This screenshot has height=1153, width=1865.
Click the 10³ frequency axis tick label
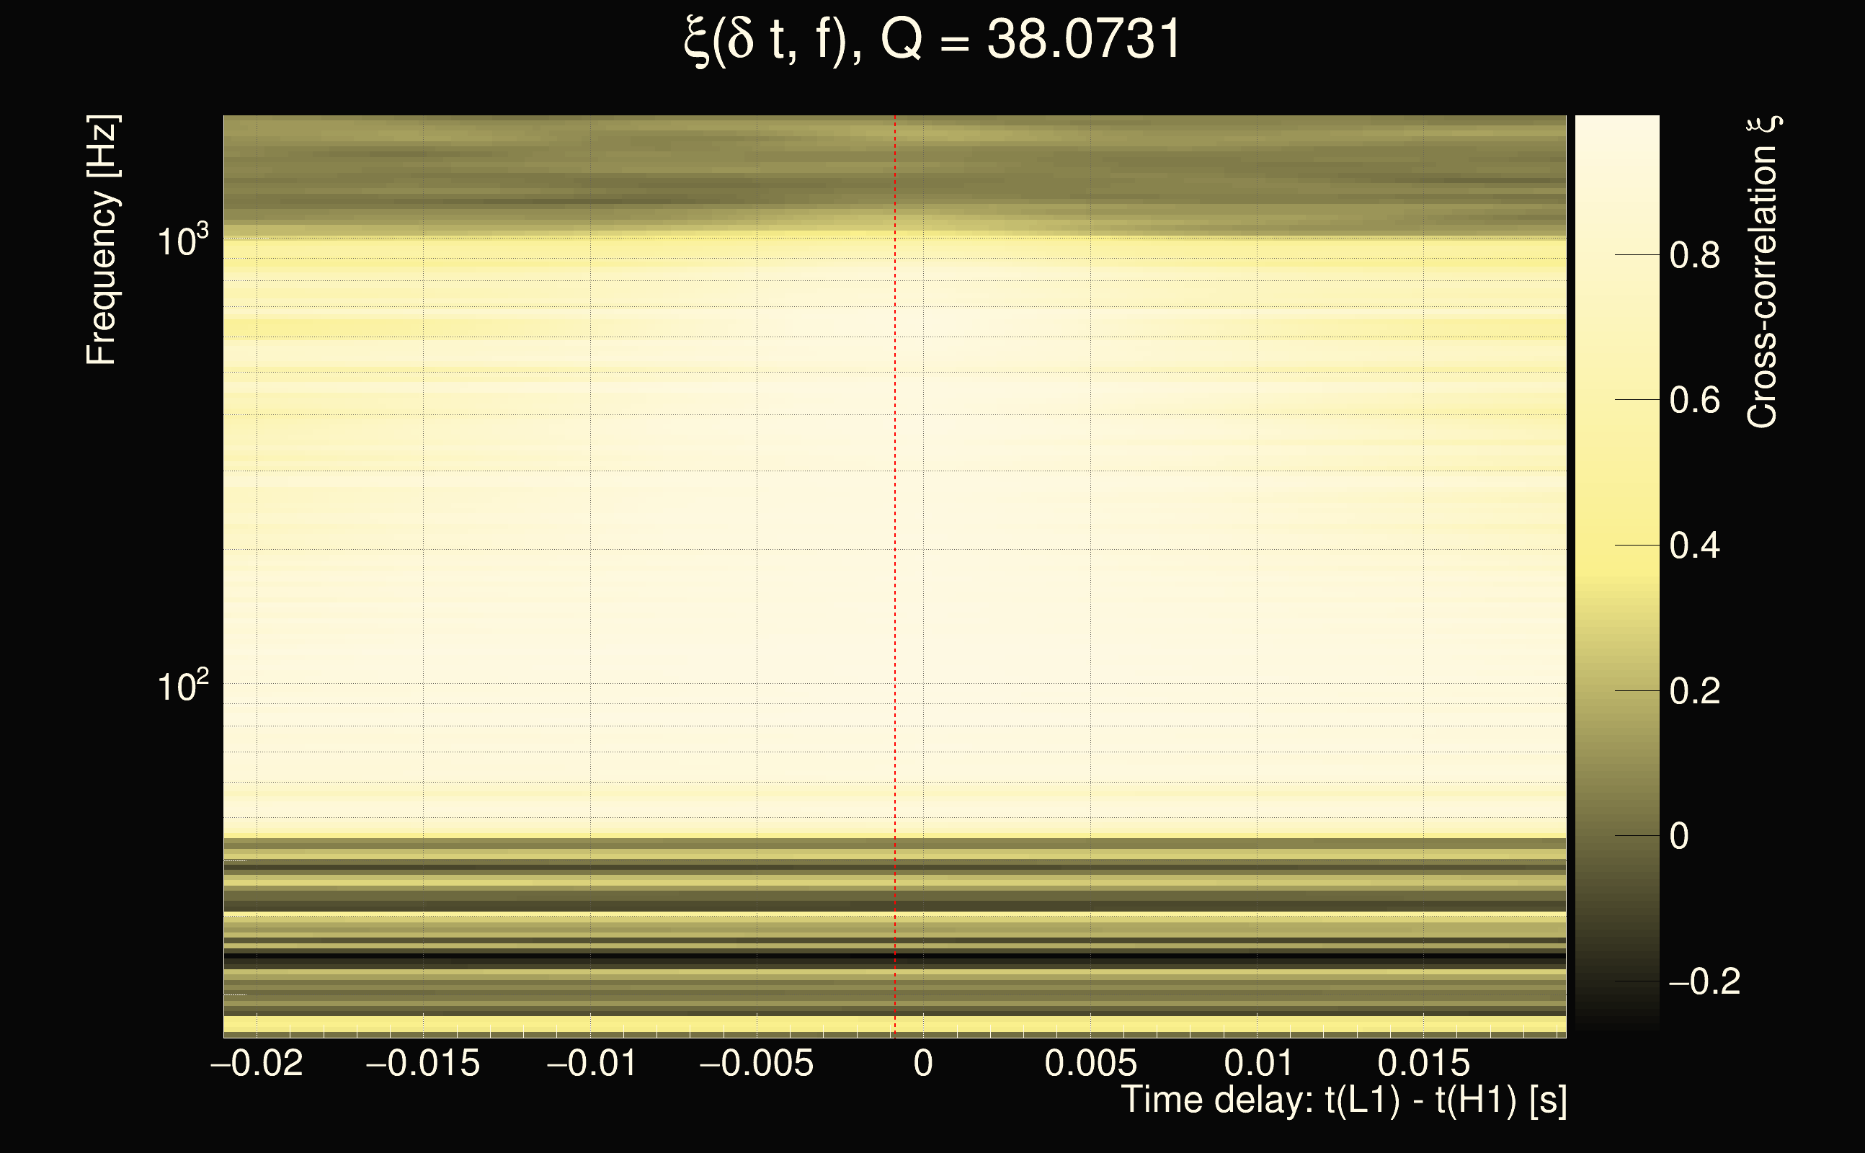(182, 241)
